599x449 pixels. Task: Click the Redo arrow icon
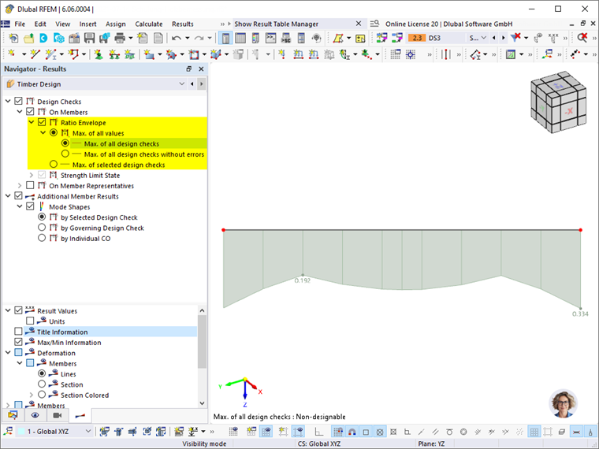(199, 38)
